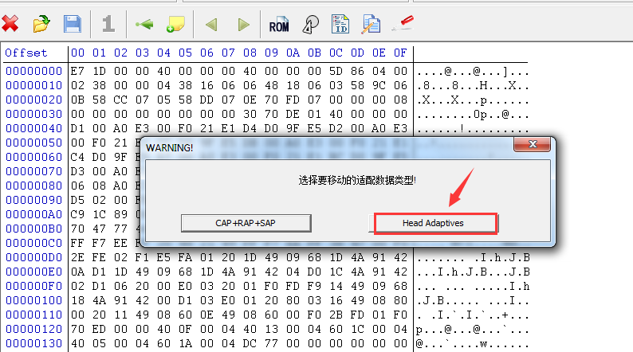Click the disc icon next to ROM

(x=311, y=25)
